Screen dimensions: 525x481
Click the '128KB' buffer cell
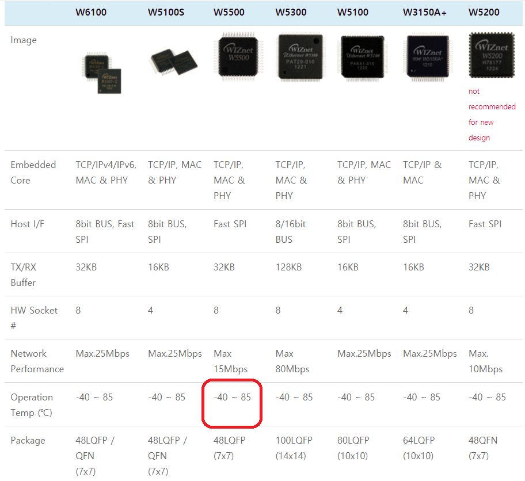pyautogui.click(x=288, y=267)
